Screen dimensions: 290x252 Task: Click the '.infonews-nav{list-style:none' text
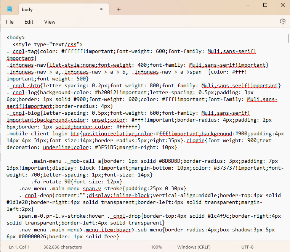coord(51,65)
